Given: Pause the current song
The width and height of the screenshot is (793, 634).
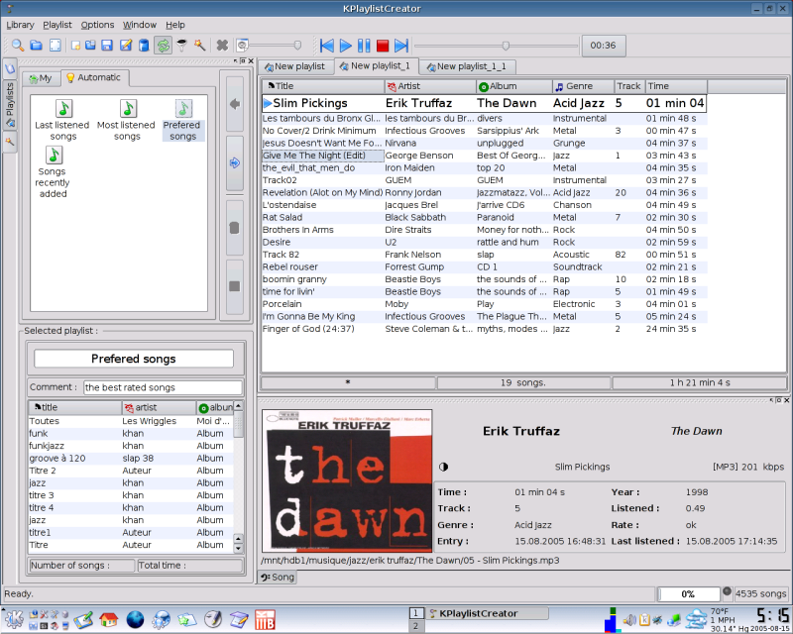Looking at the screenshot, I should (x=364, y=46).
